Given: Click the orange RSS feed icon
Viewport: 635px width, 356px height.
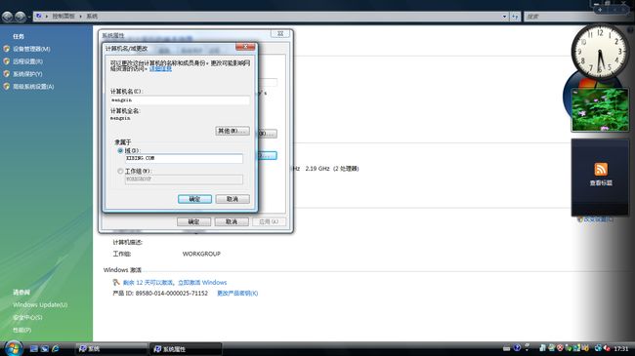Looking at the screenshot, I should click(601, 169).
